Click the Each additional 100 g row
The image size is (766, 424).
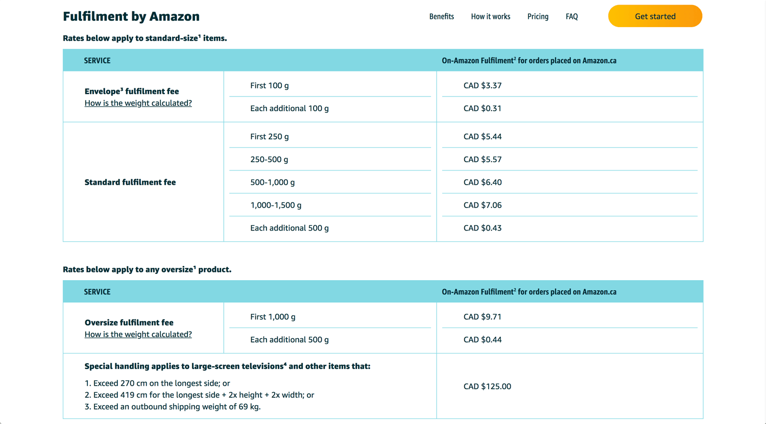click(x=290, y=108)
